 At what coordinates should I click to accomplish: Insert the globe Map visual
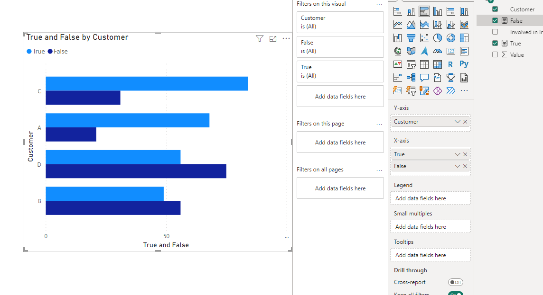tap(398, 51)
